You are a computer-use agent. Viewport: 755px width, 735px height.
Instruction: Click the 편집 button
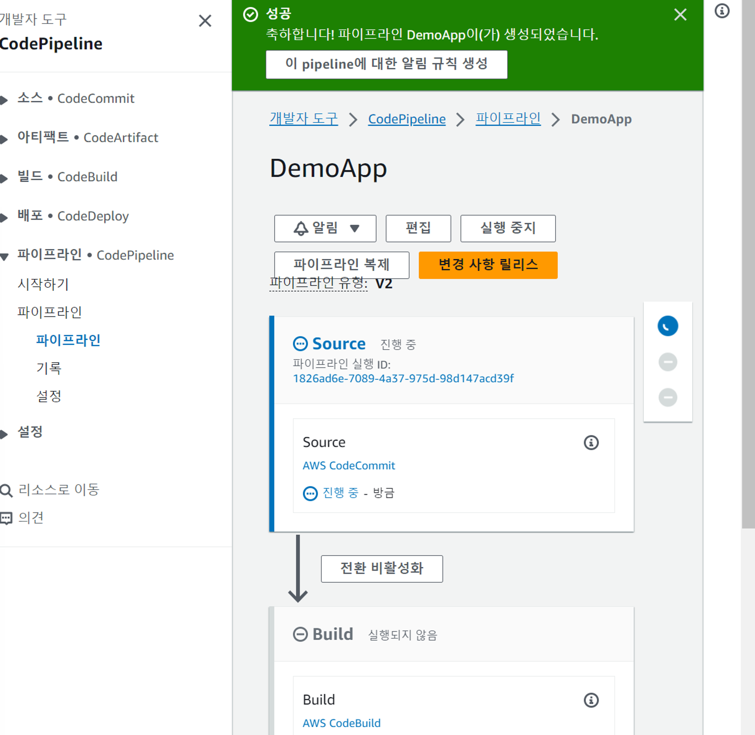pos(418,228)
